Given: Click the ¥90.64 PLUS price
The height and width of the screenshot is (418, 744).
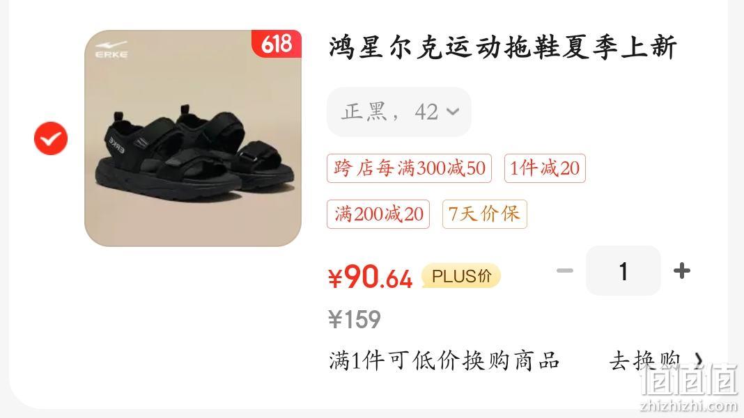Looking at the screenshot, I should coord(370,278).
